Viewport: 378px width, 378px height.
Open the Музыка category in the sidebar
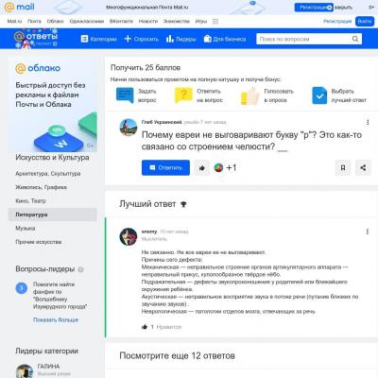pyautogui.click(x=26, y=228)
